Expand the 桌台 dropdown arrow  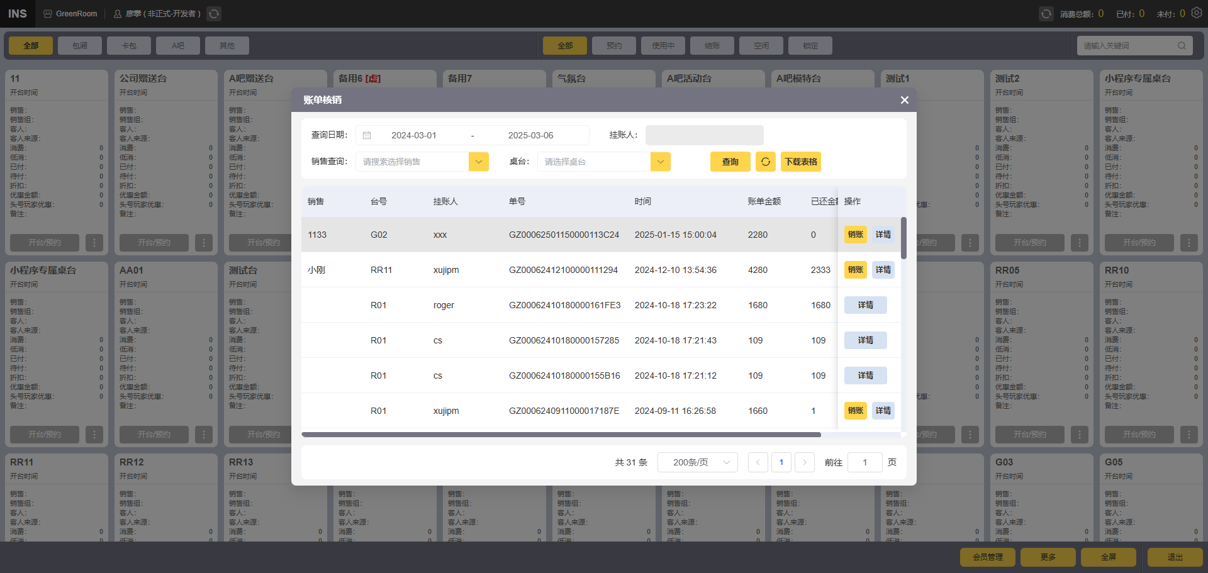(x=660, y=162)
